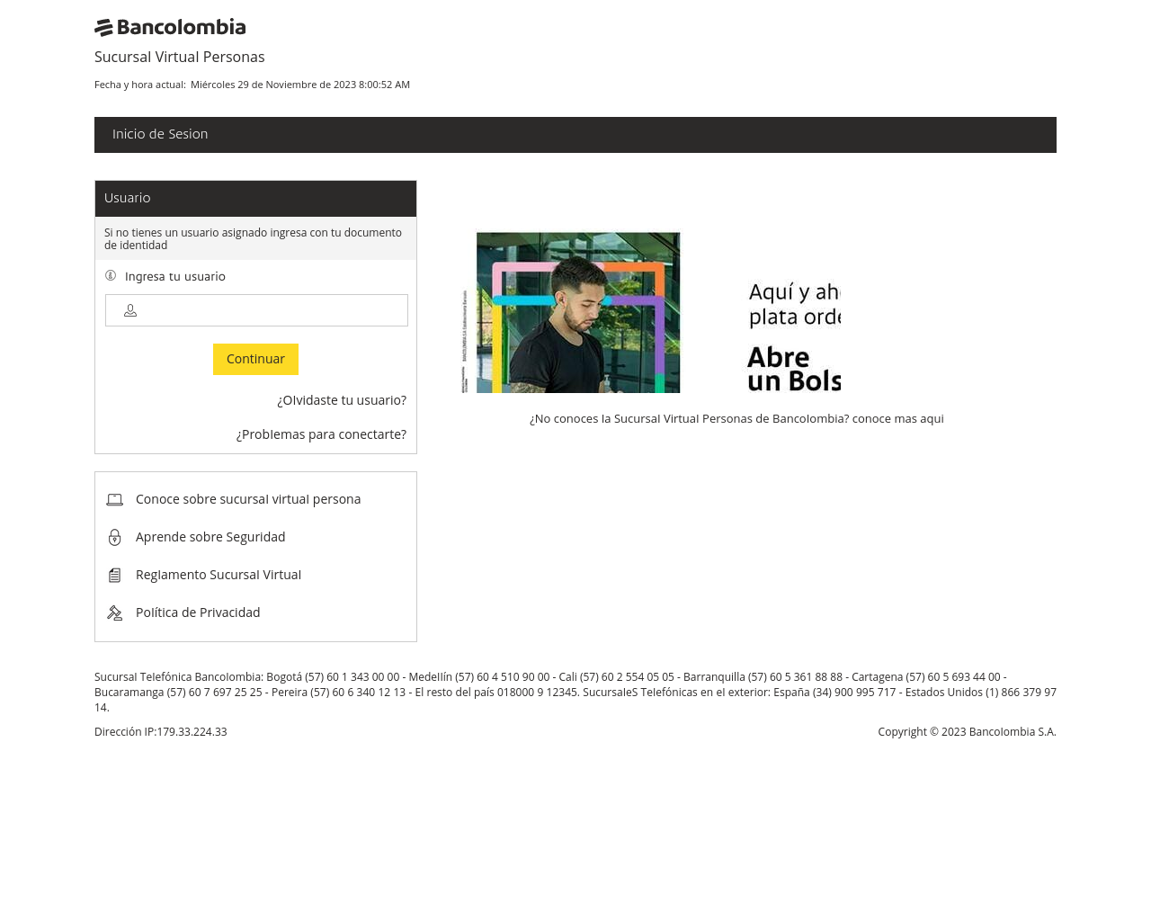Click the date 'Miércoles 29 de Noviembre de 2023'
The width and height of the screenshot is (1151, 921).
(x=273, y=85)
